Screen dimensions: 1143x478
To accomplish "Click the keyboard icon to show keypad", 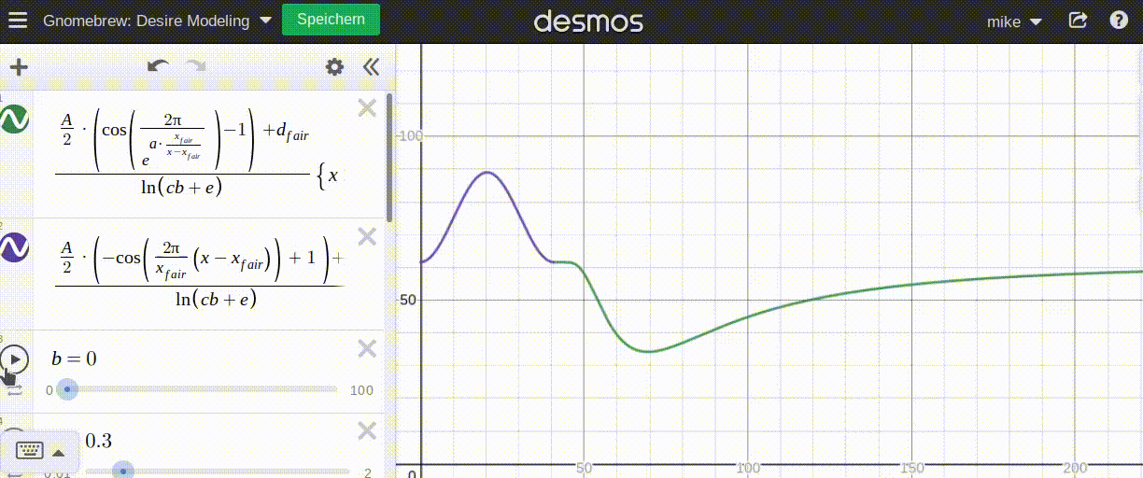I will [x=29, y=452].
